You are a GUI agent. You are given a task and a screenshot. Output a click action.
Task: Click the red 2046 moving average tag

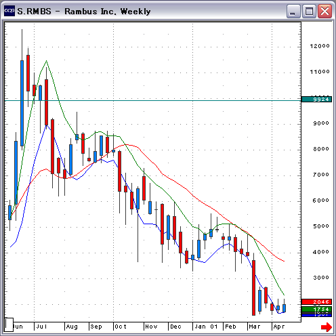click(x=316, y=301)
